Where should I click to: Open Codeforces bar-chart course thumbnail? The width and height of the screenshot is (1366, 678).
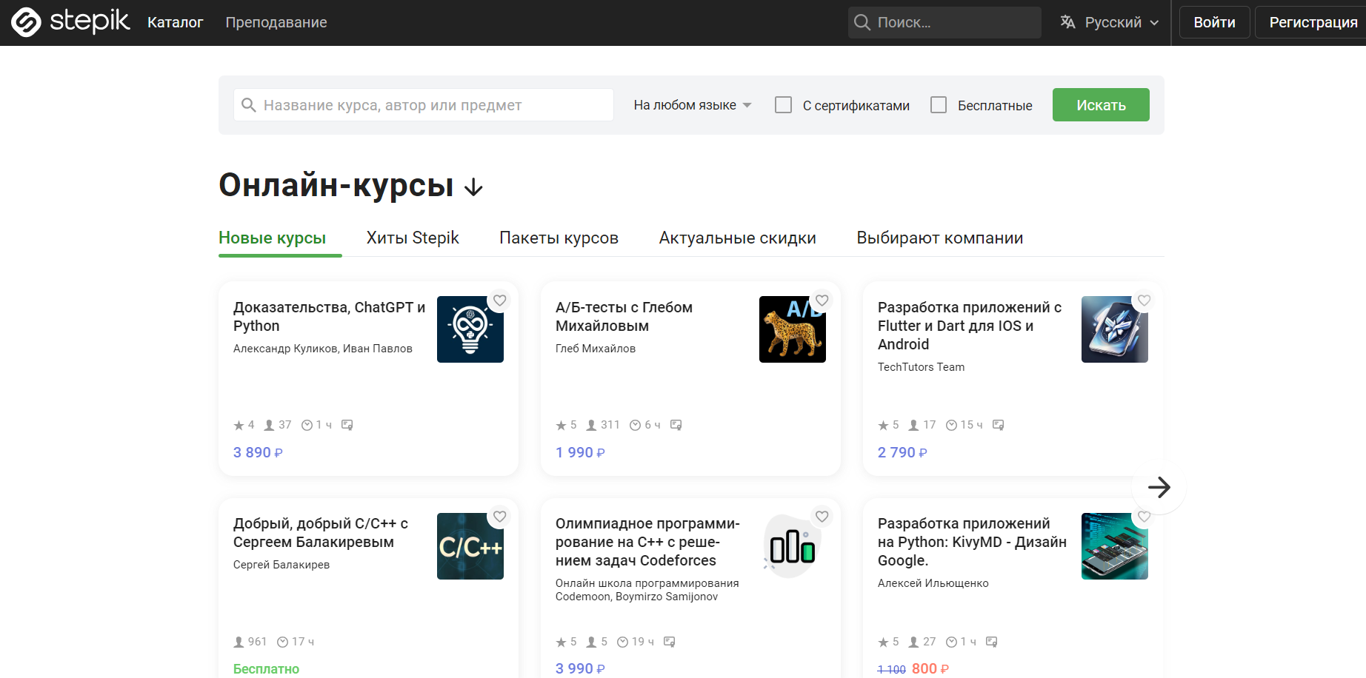[x=793, y=546]
